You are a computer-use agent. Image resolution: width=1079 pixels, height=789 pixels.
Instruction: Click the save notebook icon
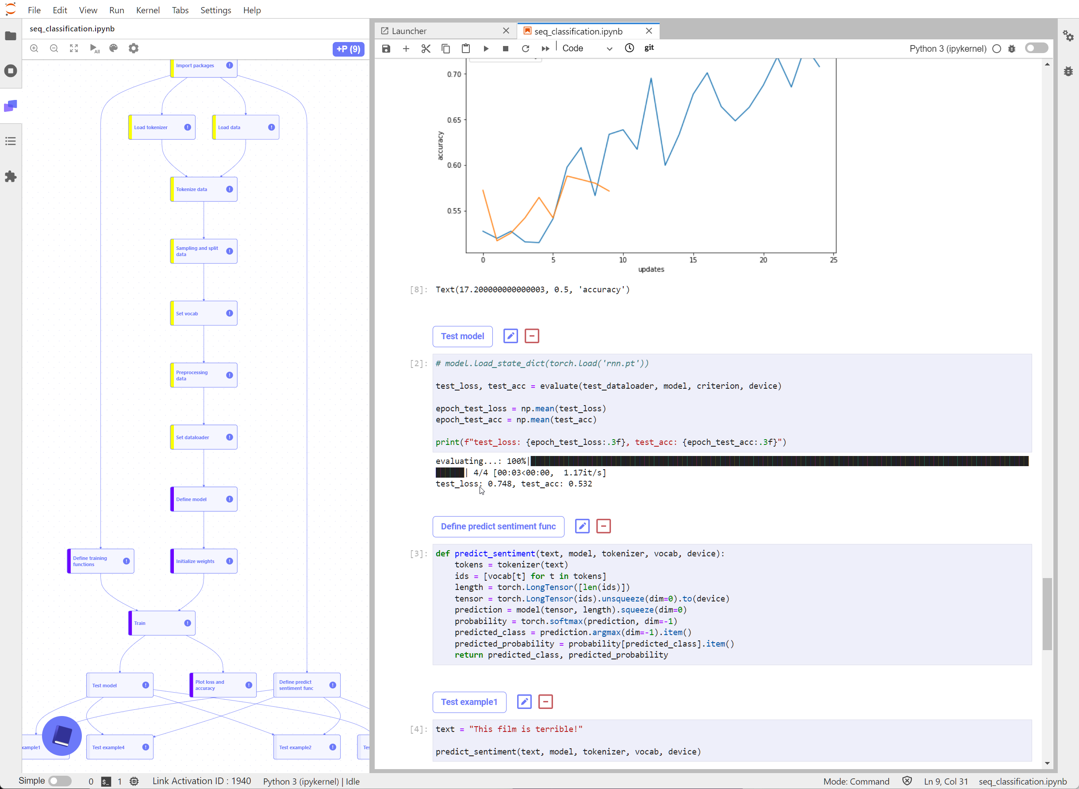(386, 48)
